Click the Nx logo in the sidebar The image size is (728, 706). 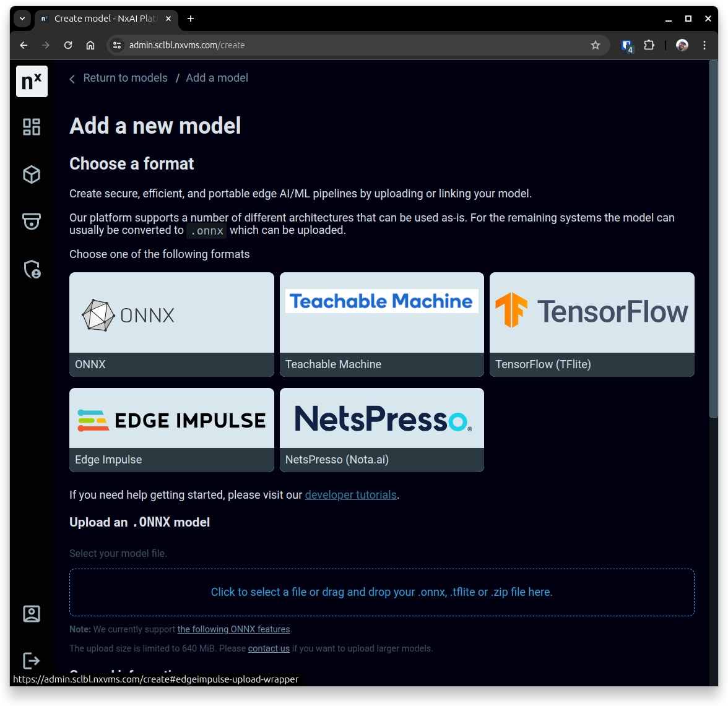tap(32, 82)
